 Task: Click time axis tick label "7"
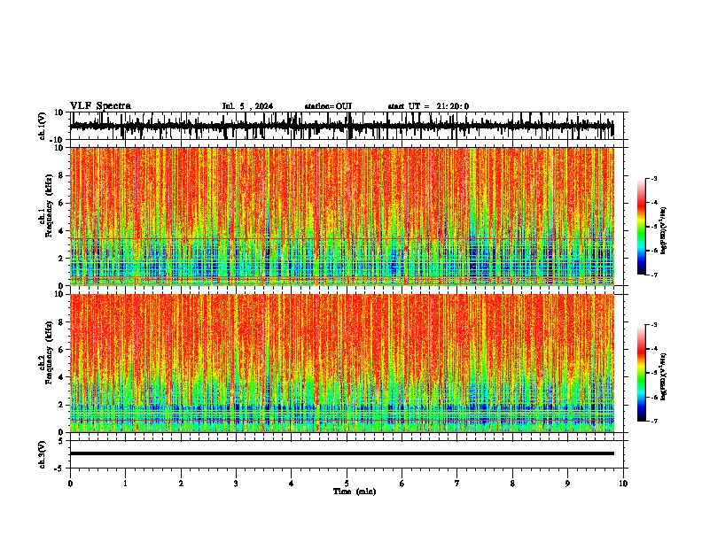coord(457,484)
